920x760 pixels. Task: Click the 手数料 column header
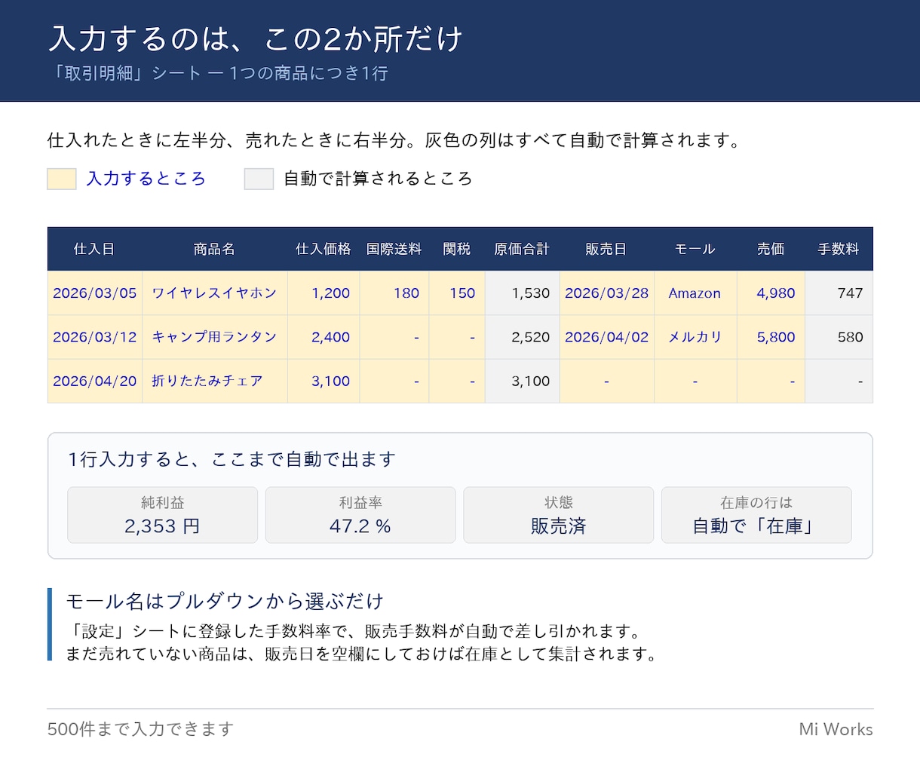tap(839, 249)
